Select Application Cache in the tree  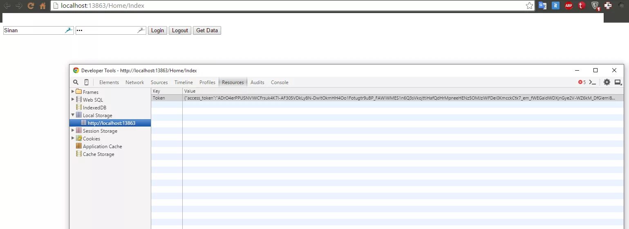pyautogui.click(x=102, y=147)
